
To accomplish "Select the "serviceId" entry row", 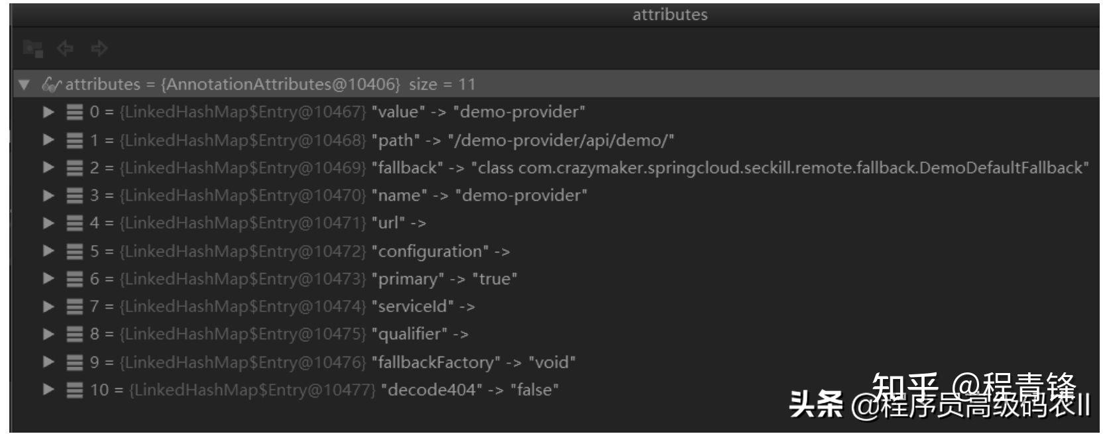I will 423,307.
